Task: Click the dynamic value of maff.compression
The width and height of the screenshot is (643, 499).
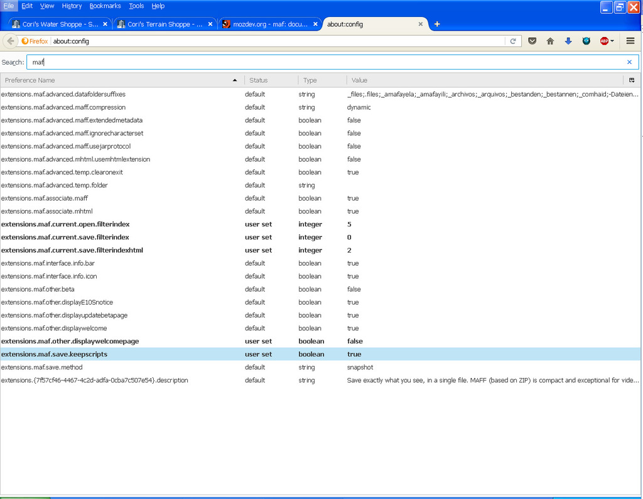Action: coord(359,107)
